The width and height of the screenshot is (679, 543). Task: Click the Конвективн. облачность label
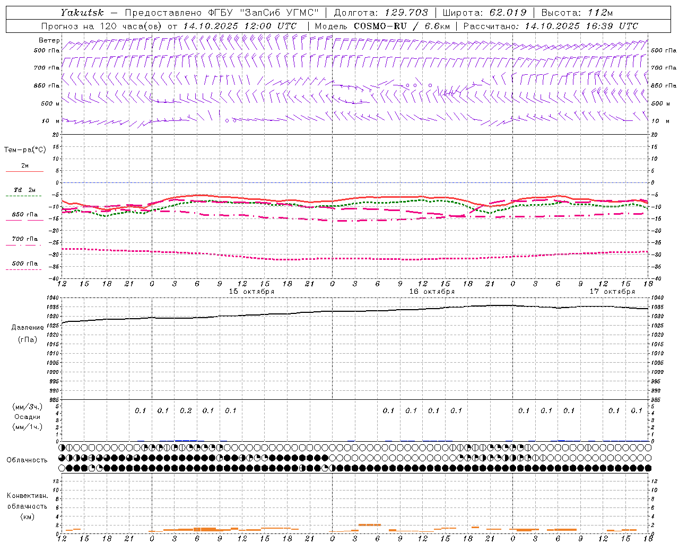click(27, 501)
